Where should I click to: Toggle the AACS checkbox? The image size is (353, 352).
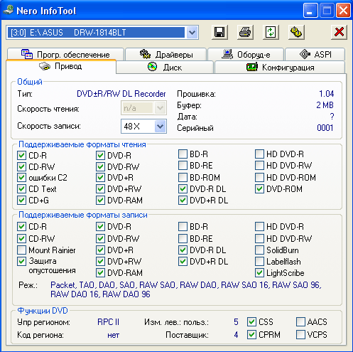coord(300,322)
